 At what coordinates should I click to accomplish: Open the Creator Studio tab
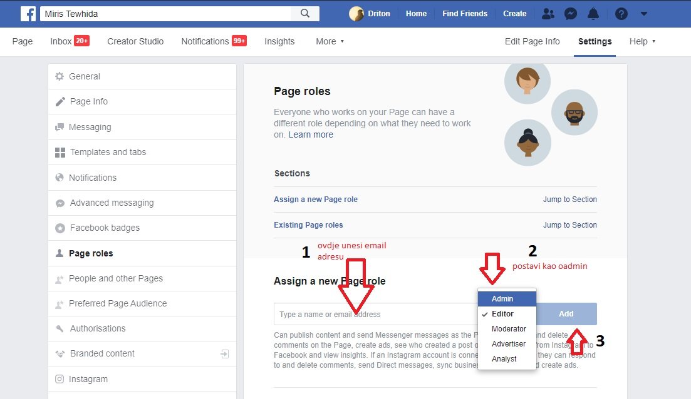pyautogui.click(x=135, y=41)
